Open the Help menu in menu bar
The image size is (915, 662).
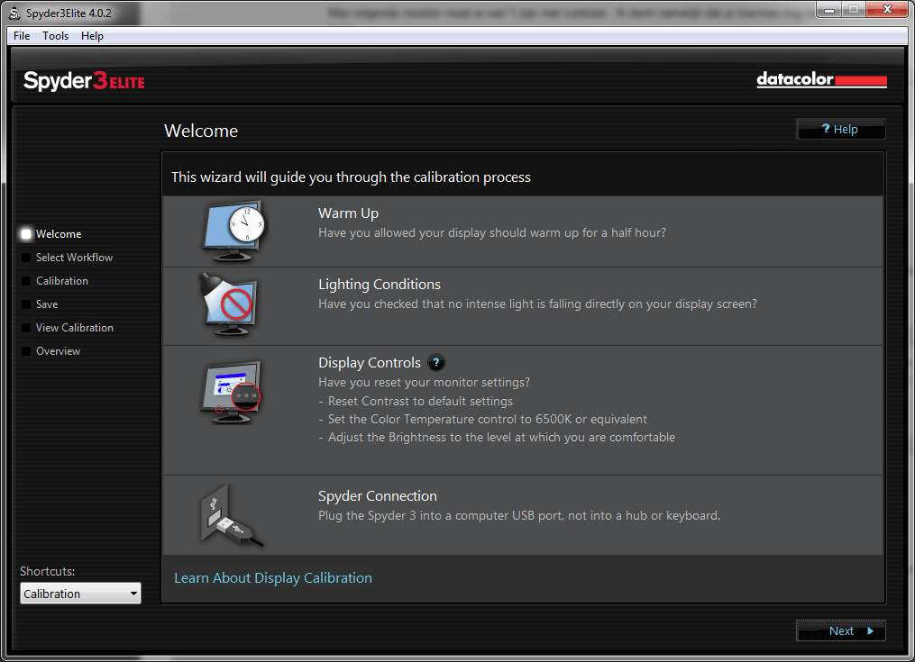tap(92, 36)
